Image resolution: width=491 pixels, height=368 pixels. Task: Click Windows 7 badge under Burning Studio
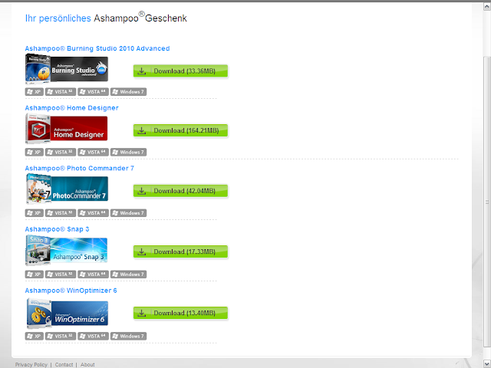tap(128, 92)
